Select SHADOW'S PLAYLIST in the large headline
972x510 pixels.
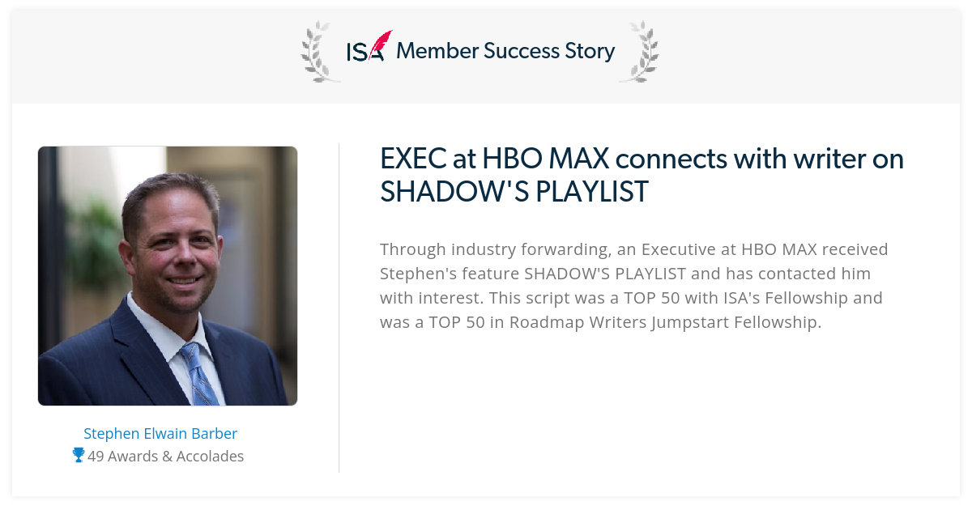point(514,192)
